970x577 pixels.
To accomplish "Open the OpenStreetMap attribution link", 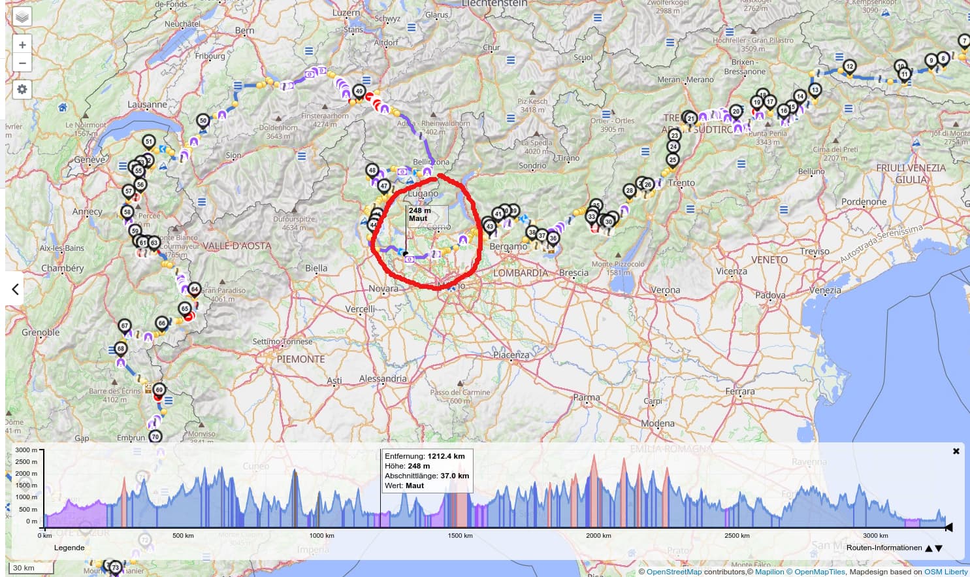I will click(674, 572).
